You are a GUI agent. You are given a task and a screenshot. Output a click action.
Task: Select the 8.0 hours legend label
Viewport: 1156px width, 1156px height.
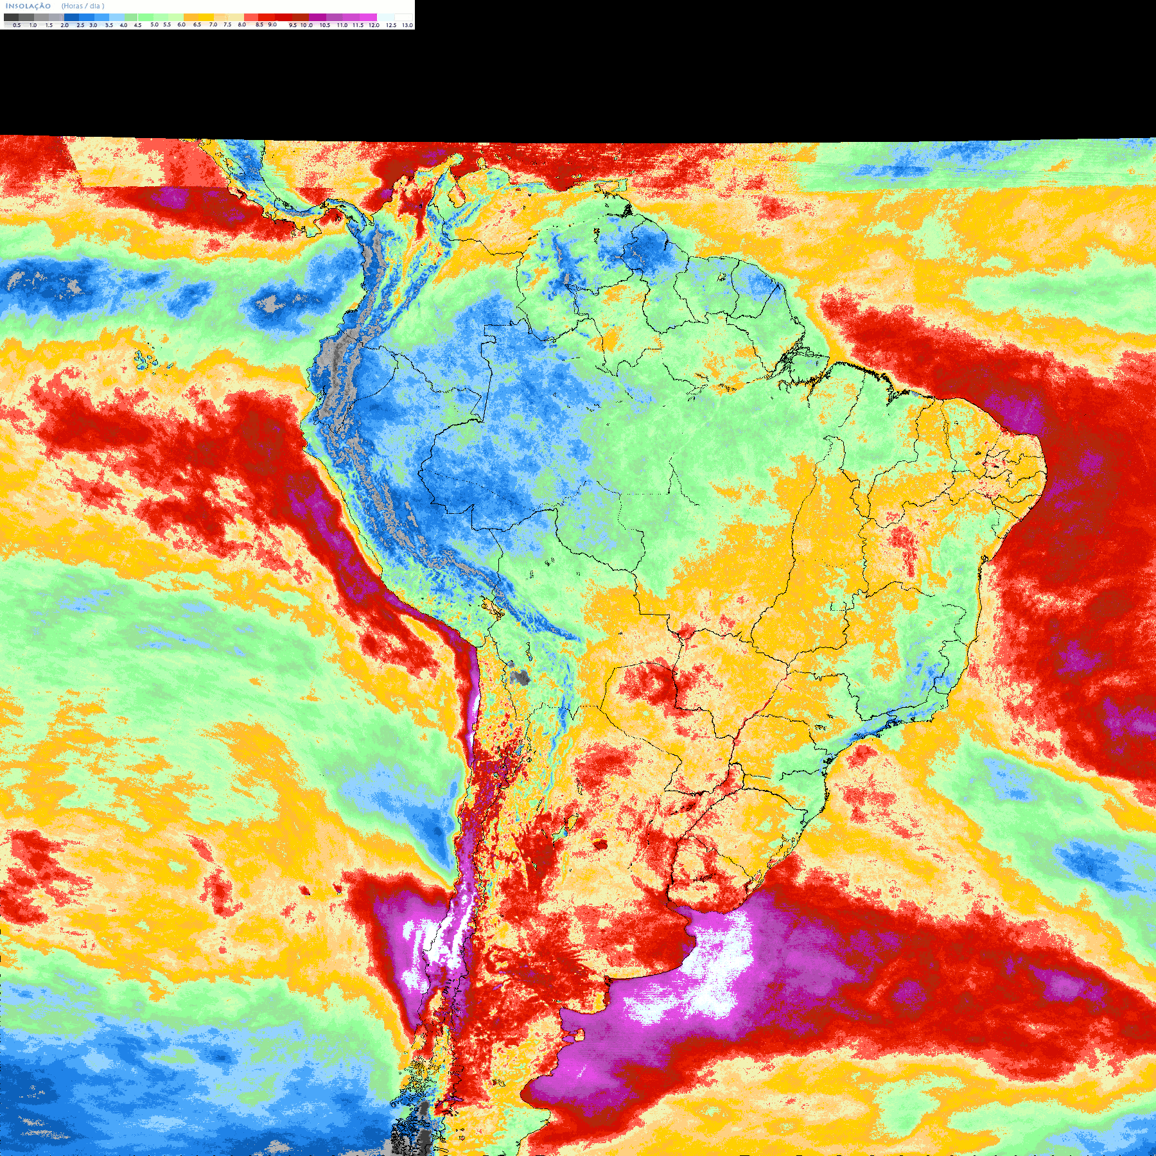coord(242,24)
